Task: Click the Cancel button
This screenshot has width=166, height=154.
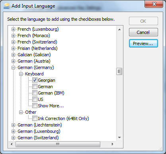Action: (x=143, y=32)
